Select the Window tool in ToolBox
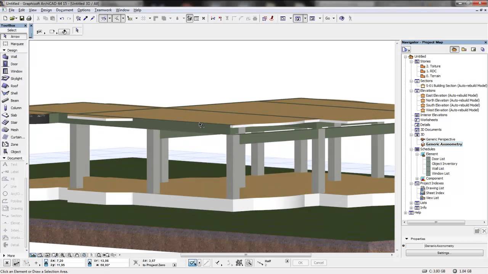The height and width of the screenshot is (274, 488). tap(14, 71)
